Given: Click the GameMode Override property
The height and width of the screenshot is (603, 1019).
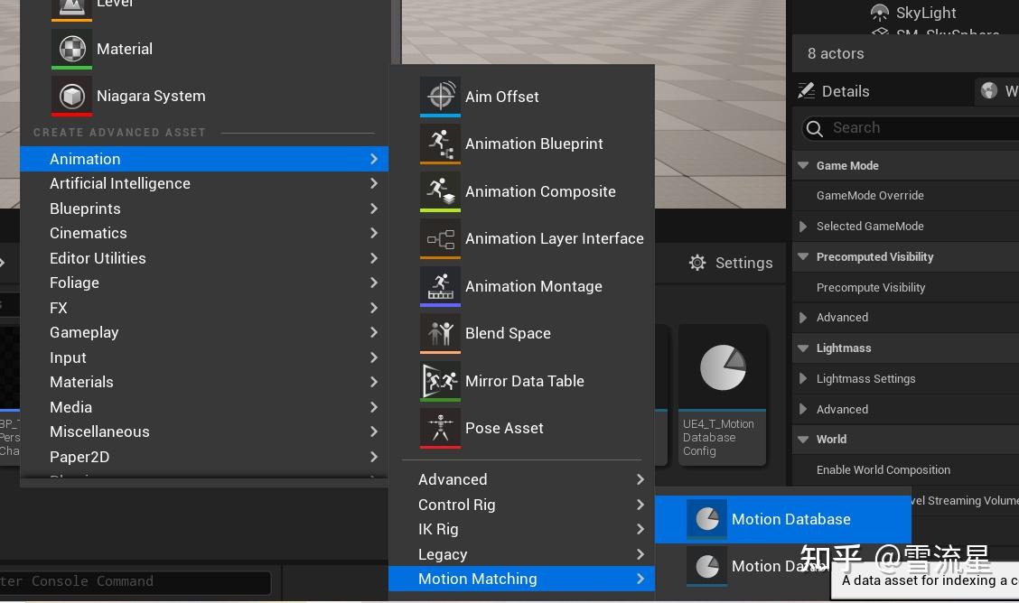Looking at the screenshot, I should click(870, 195).
